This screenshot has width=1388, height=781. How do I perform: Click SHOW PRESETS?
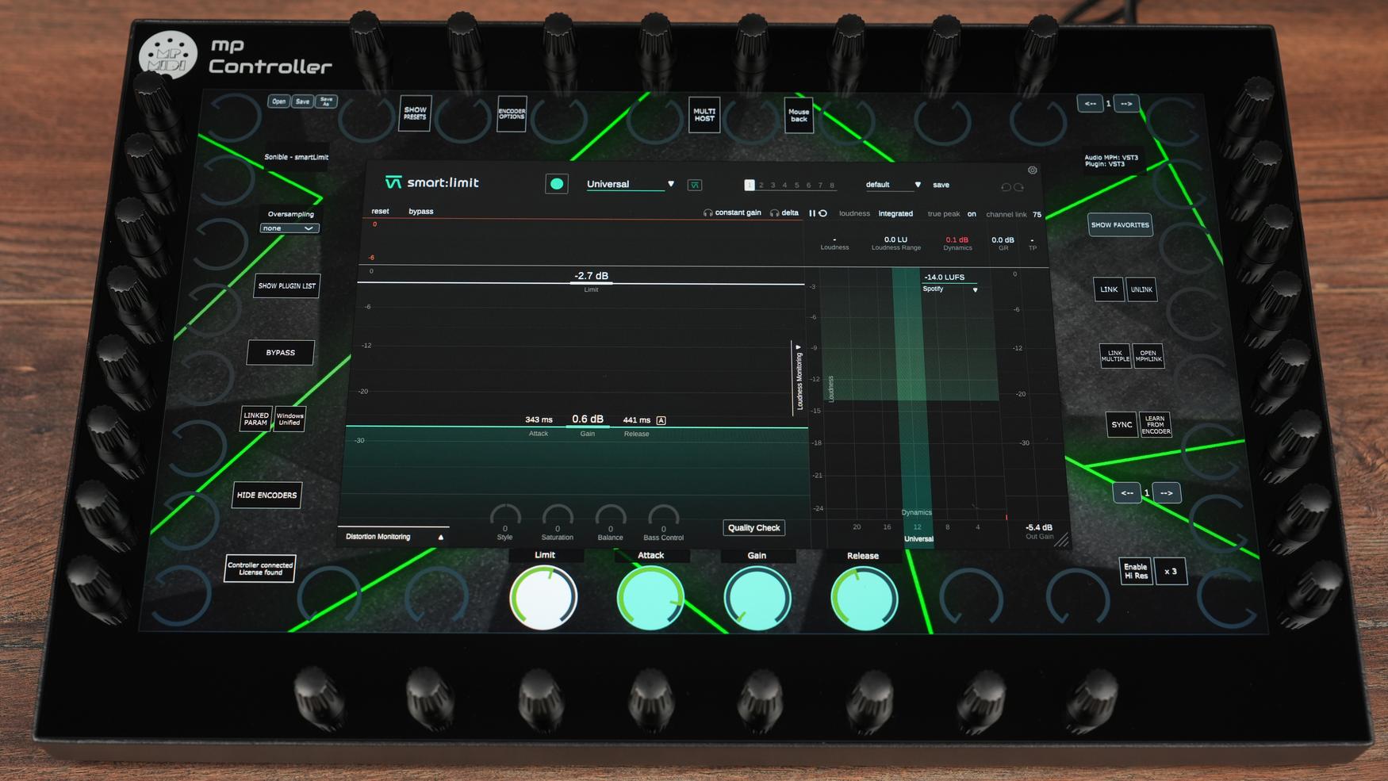pos(415,113)
